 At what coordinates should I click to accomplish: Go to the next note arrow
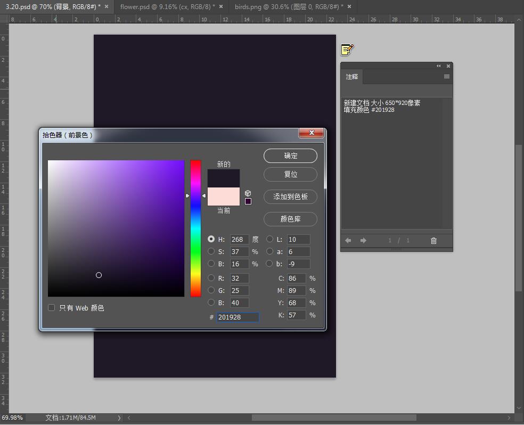[363, 241]
